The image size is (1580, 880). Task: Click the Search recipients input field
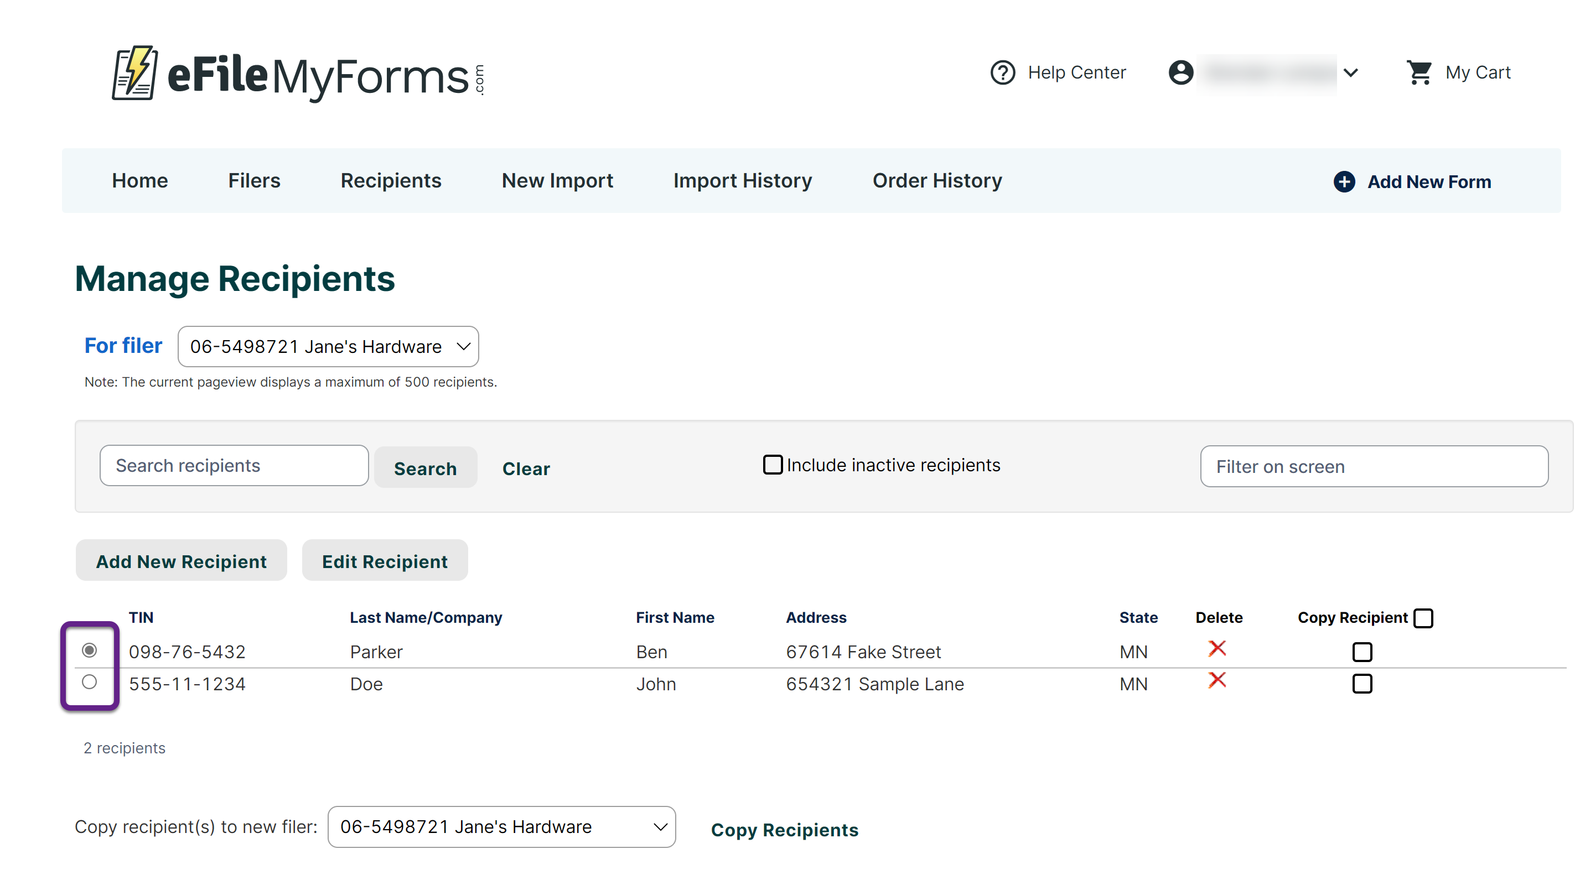coord(234,466)
